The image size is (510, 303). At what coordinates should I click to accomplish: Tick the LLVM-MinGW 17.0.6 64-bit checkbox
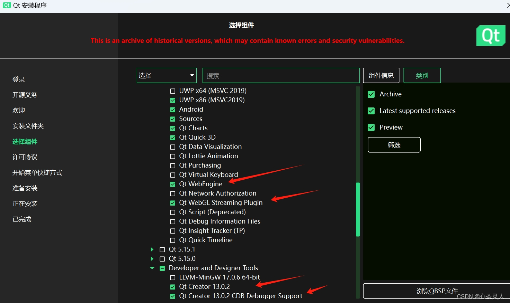click(x=173, y=278)
